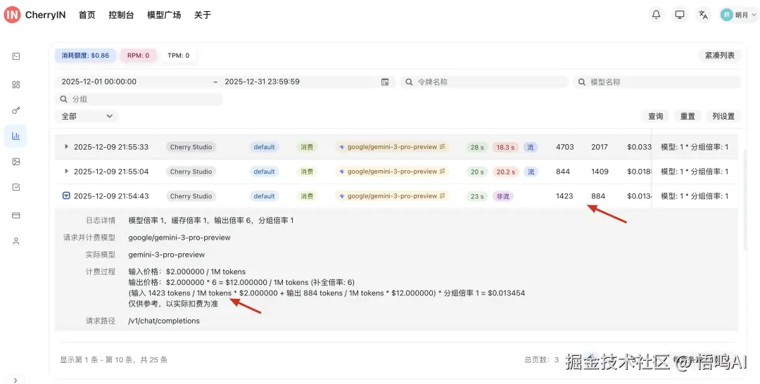Image resolution: width=760 pixels, height=384 pixels.
Task: Click Cherry Studio tag in 21:55:33 row
Action: 191,147
